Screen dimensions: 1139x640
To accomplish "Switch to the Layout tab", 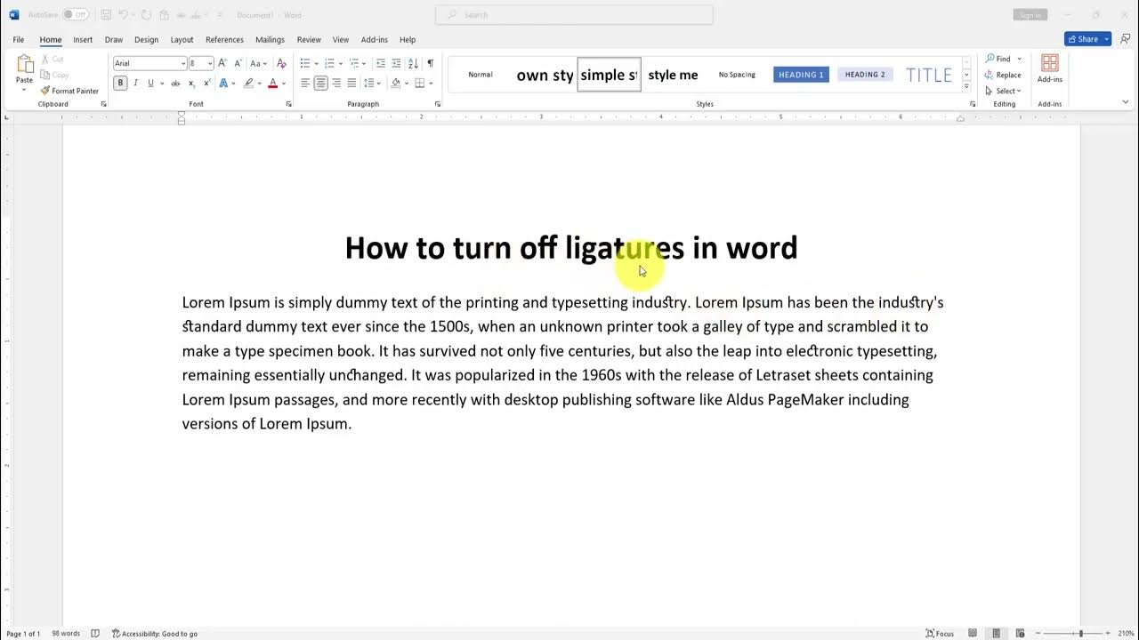I will (182, 40).
